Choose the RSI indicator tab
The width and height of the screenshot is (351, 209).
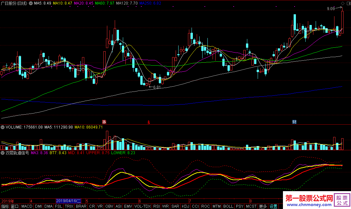[x=157, y=206]
